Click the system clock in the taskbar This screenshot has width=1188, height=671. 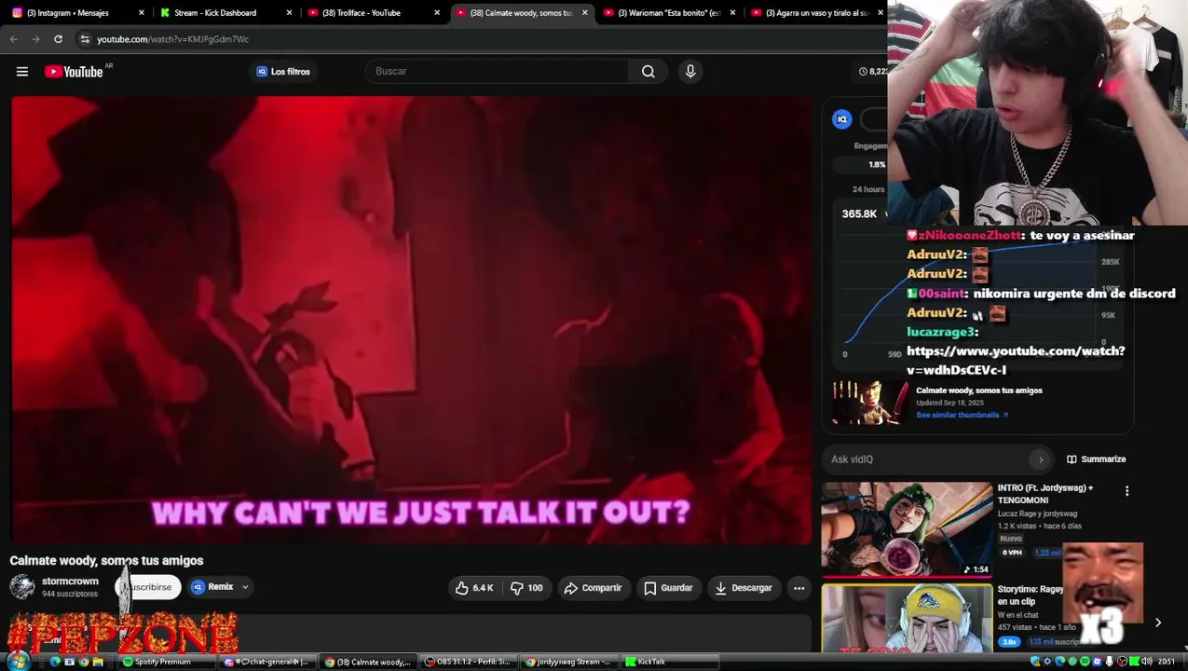(1166, 662)
